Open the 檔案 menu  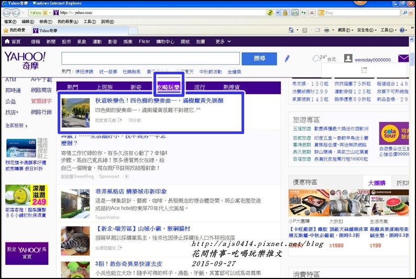coord(10,21)
